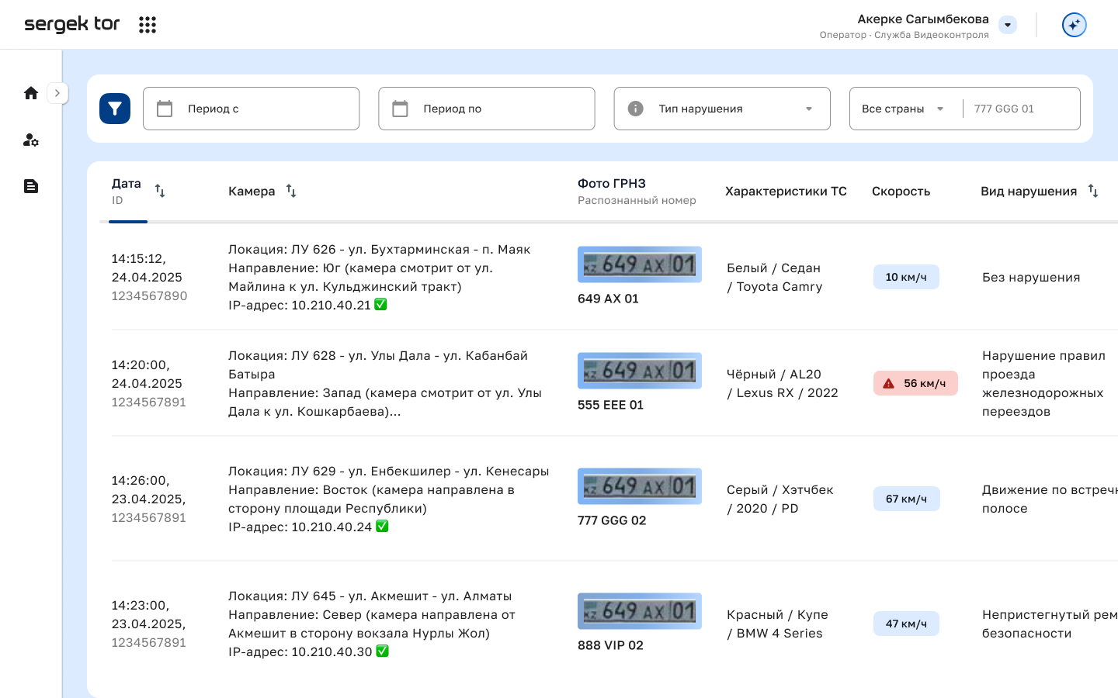Expand the 'Тип нарушения' dropdown
This screenshot has height=698, width=1118.
[x=809, y=109]
